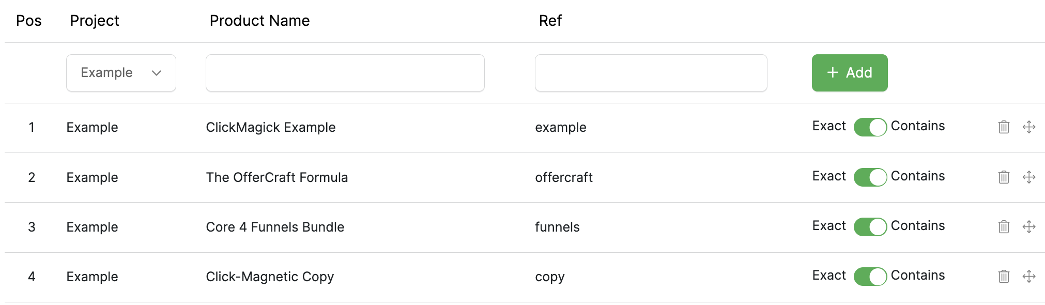Click into the Ref text field

pos(651,73)
